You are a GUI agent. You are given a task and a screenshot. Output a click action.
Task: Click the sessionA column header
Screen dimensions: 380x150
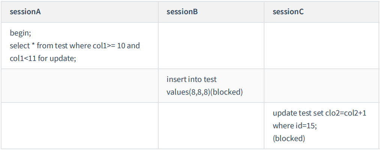point(25,12)
